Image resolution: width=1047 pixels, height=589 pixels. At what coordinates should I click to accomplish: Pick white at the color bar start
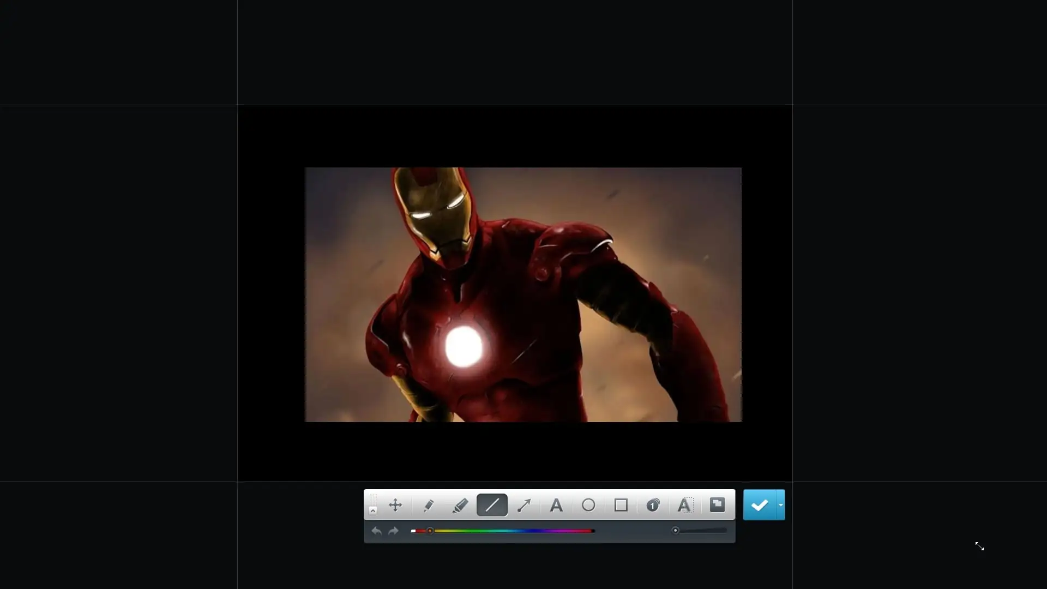pyautogui.click(x=413, y=531)
